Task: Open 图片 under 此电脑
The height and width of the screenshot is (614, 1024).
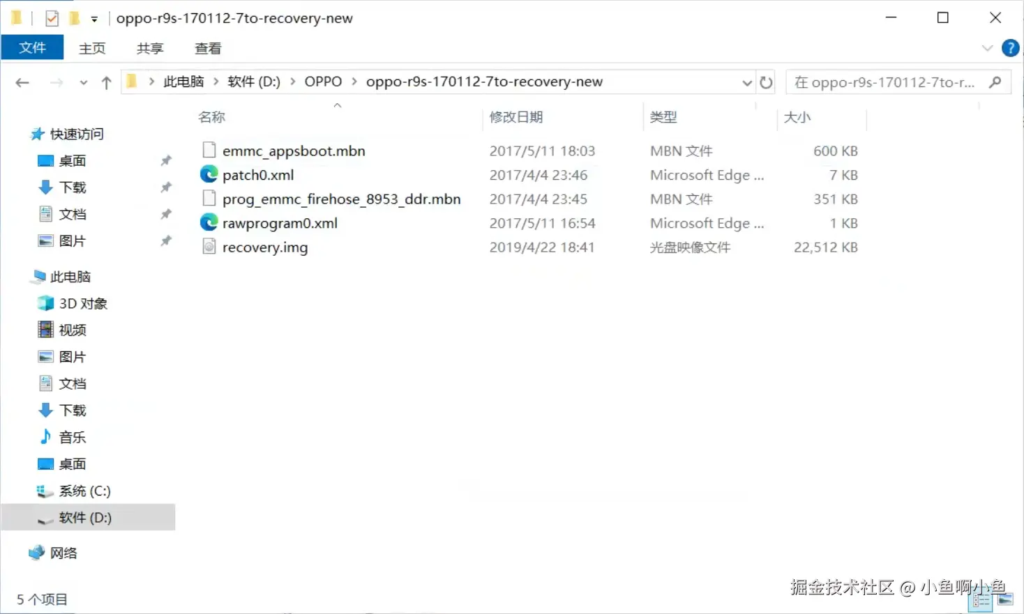Action: 73,357
